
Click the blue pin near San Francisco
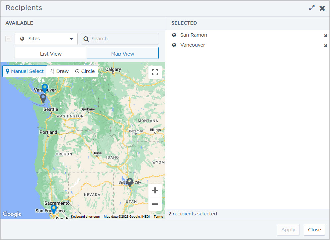54,209
